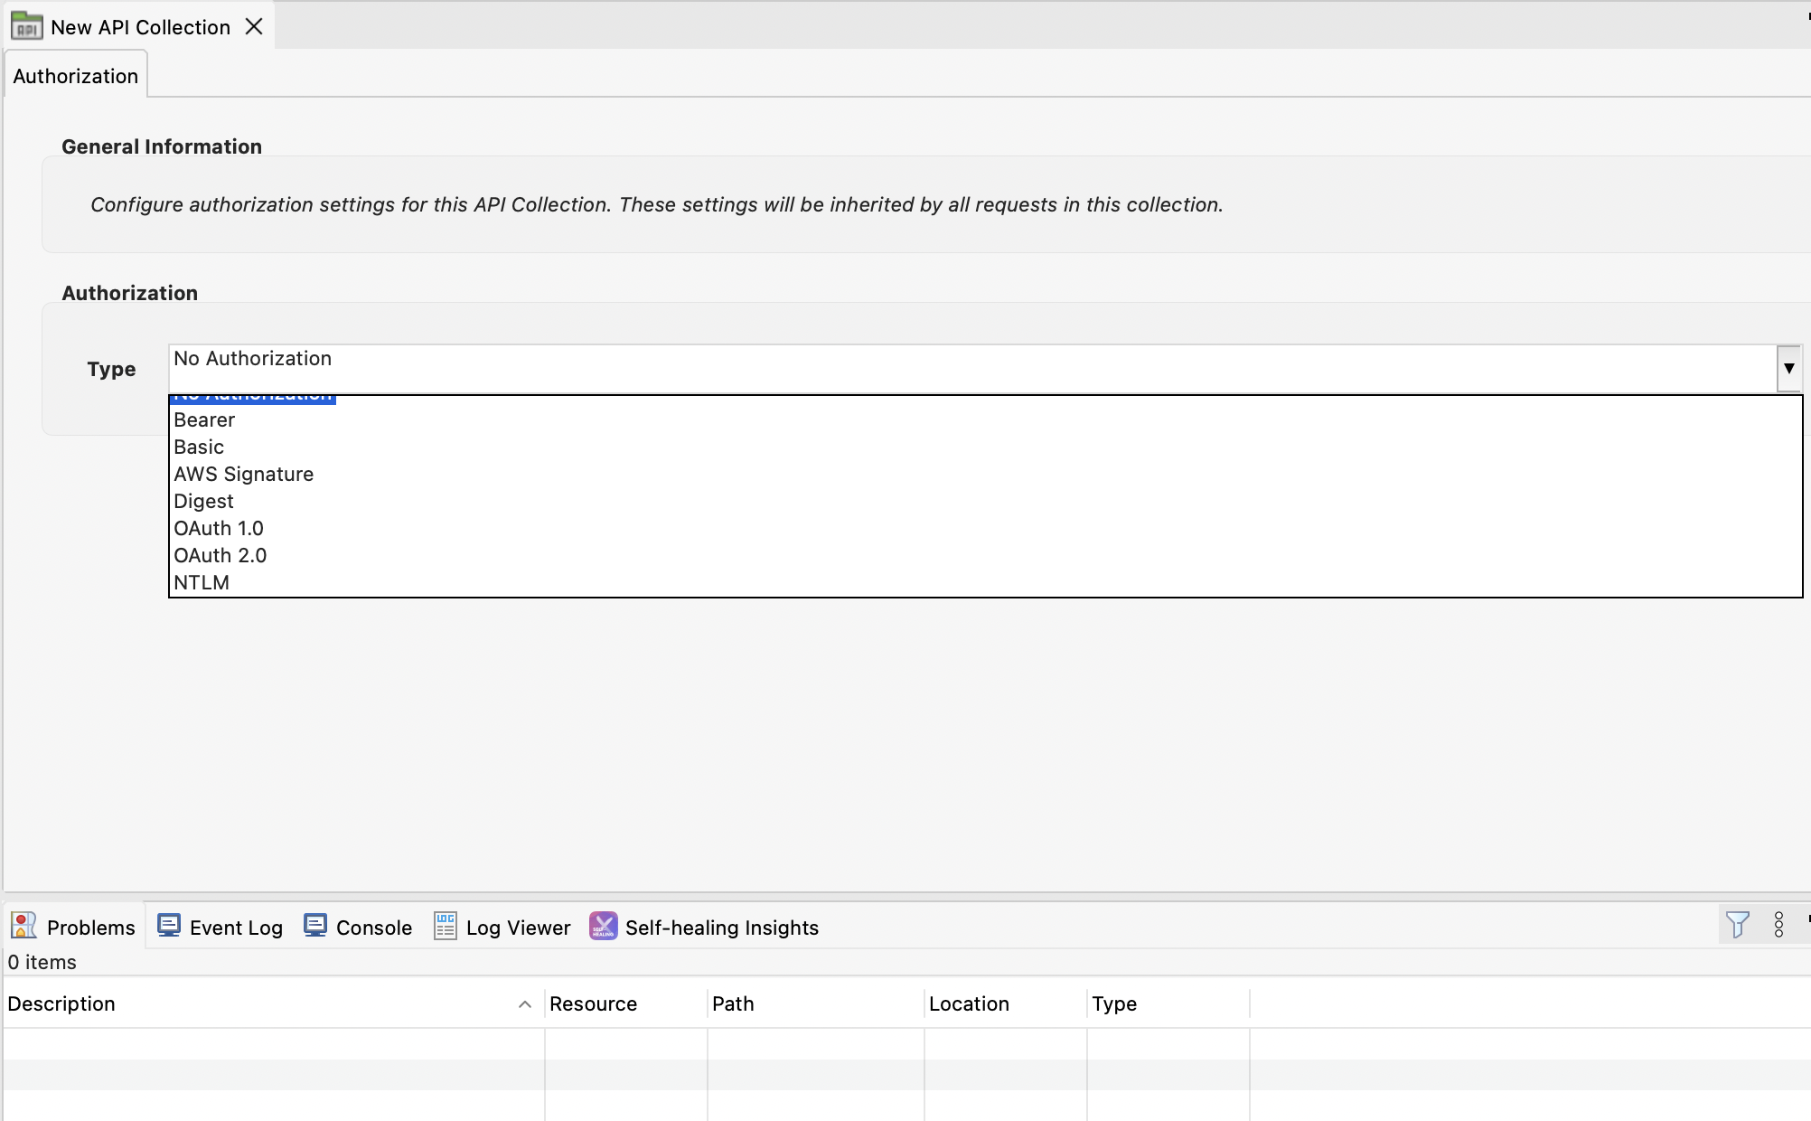Open the Event Log panel icon

pyautogui.click(x=168, y=926)
